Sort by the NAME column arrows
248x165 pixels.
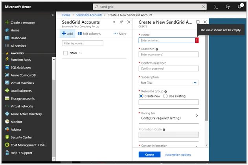click(80, 53)
